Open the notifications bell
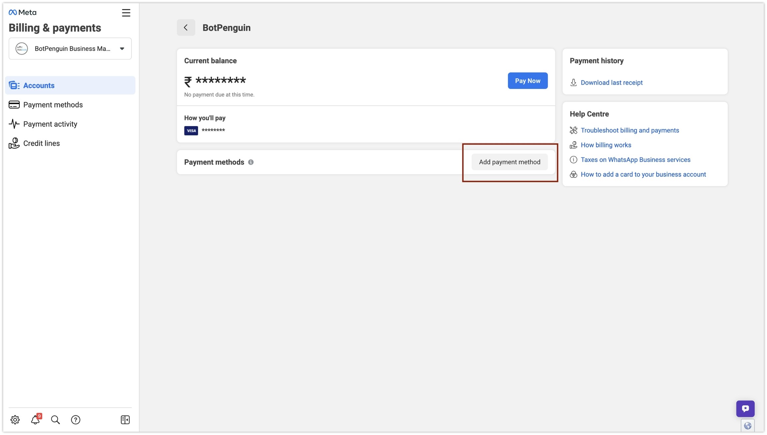The image size is (767, 435). click(35, 420)
